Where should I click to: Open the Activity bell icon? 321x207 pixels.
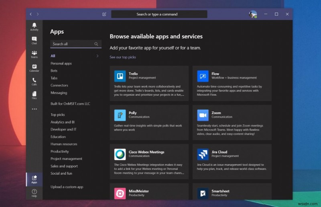(x=34, y=26)
